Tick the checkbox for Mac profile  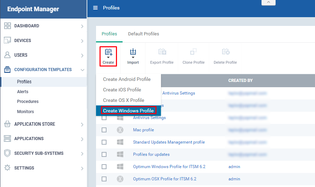pos(104,130)
